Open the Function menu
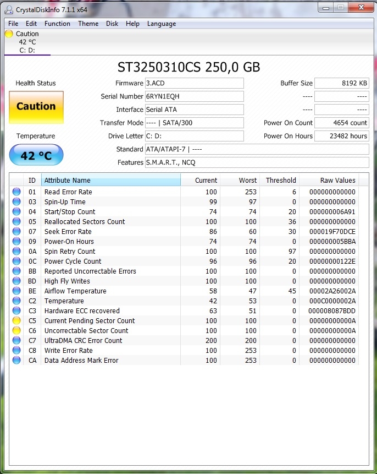 click(x=57, y=24)
